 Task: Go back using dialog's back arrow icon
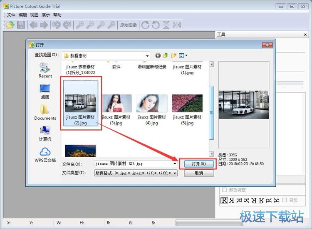pyautogui.click(x=158, y=55)
